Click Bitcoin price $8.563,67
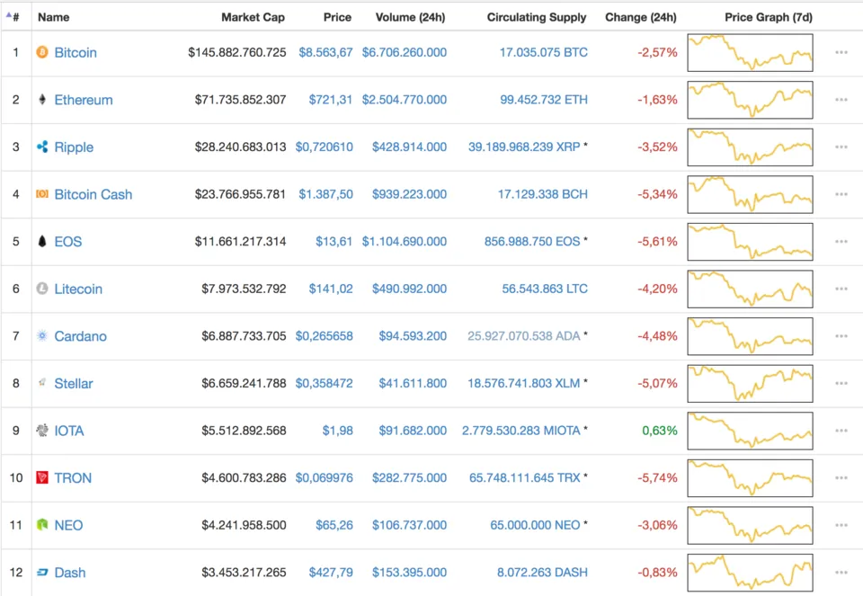 point(325,52)
